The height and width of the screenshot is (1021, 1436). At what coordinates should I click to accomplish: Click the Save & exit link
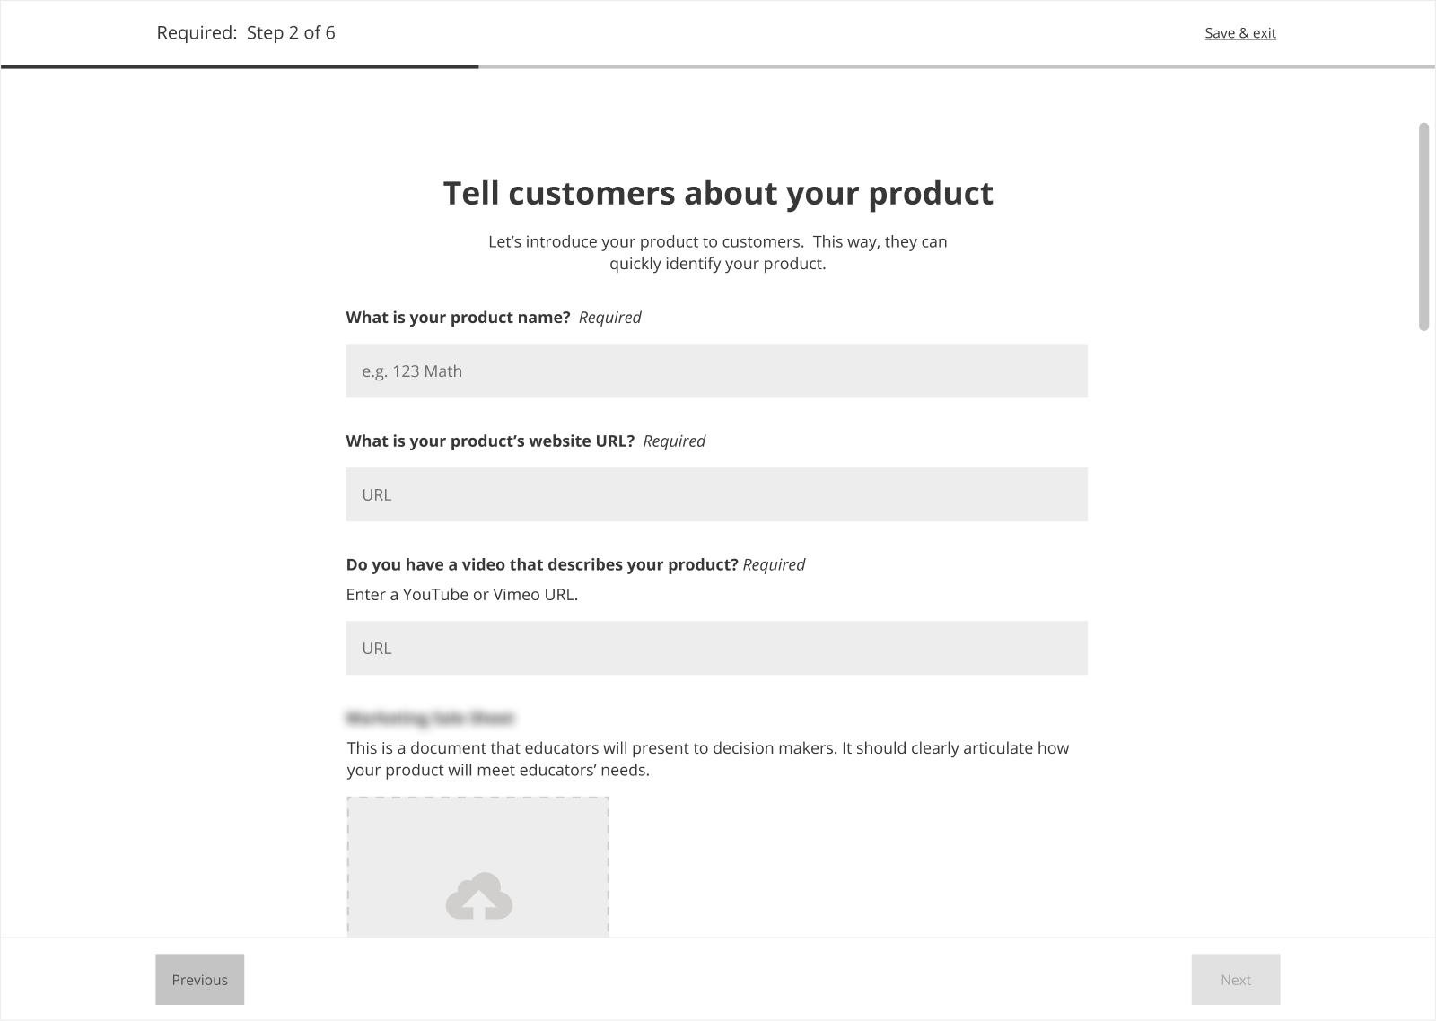coord(1239,33)
